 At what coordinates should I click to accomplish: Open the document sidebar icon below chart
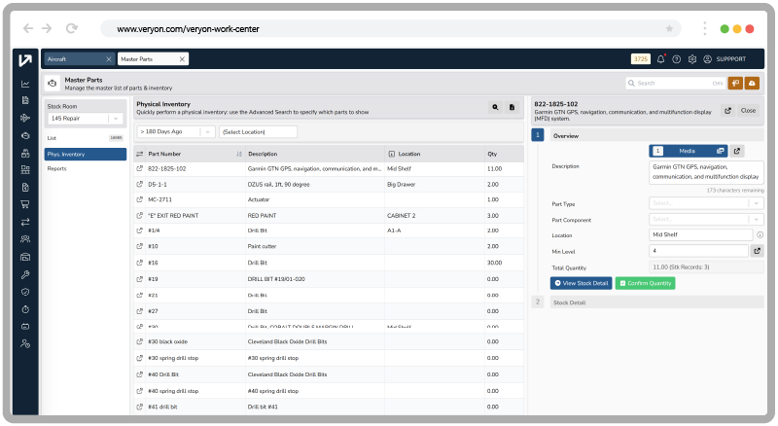(x=25, y=100)
